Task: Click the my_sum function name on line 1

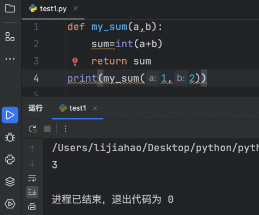Action: (109, 27)
